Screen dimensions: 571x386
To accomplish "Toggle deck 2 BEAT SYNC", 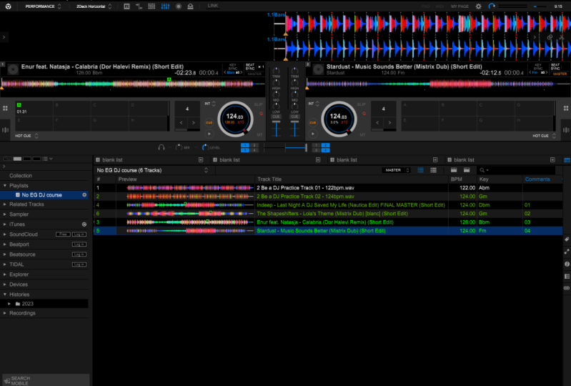I will [555, 67].
